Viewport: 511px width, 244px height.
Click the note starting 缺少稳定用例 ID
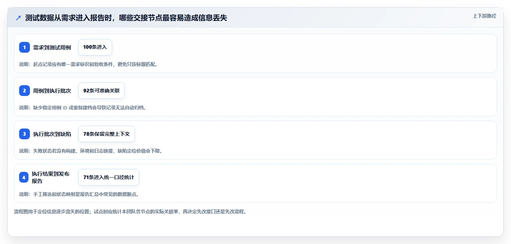tap(83, 108)
